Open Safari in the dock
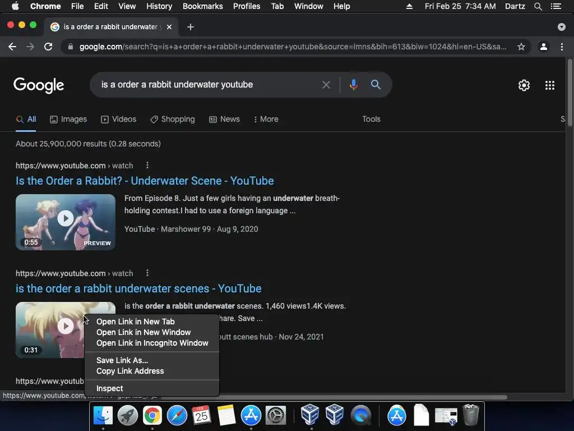Viewport: 574px width, 431px height. [x=177, y=416]
